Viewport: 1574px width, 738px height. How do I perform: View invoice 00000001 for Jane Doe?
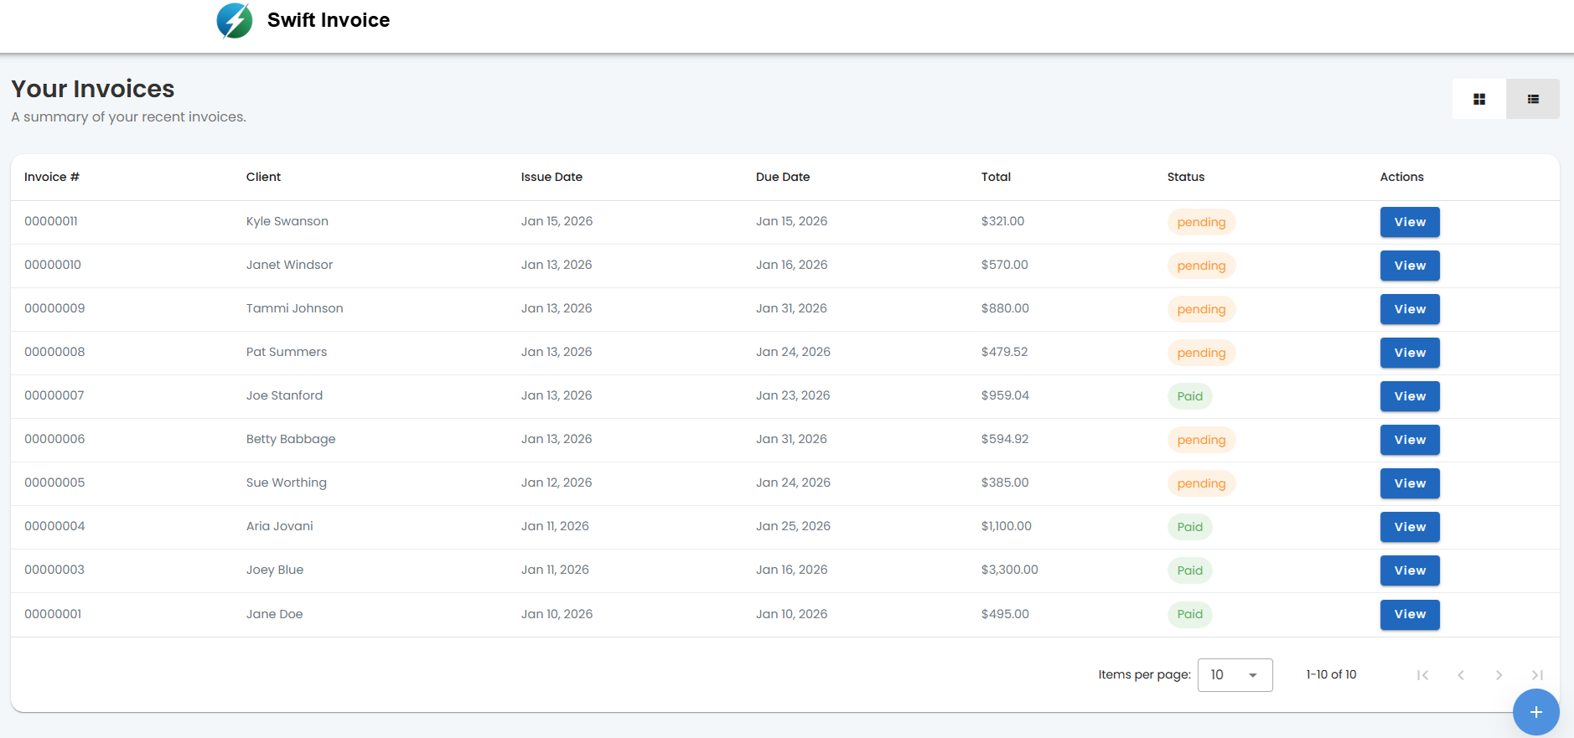[1410, 614]
